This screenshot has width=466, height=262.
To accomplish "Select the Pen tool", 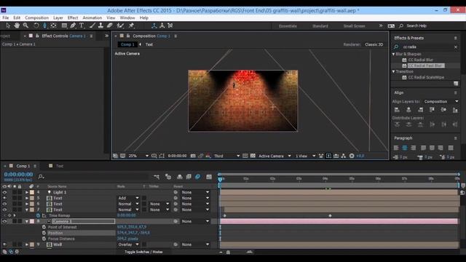I will coord(73,25).
